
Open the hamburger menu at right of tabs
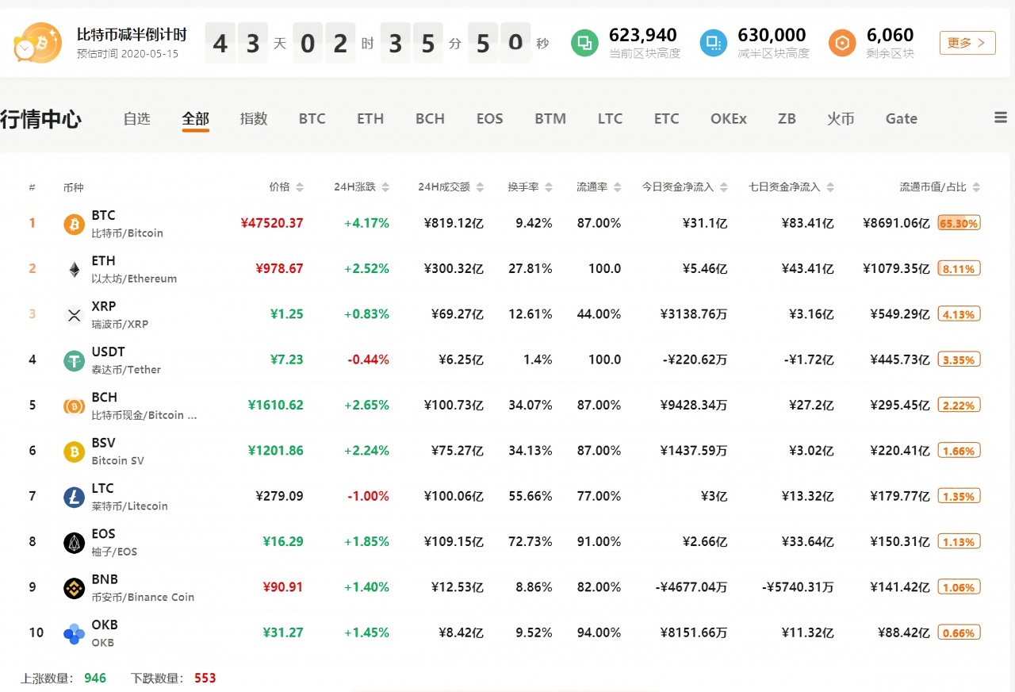click(x=1001, y=117)
